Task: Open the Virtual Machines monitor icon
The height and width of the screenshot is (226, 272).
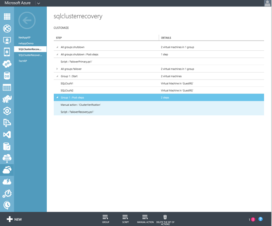Action: (7, 40)
